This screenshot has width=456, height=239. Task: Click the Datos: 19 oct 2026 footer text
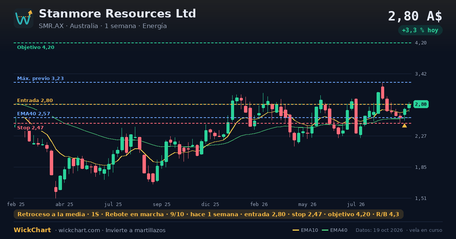(380, 230)
